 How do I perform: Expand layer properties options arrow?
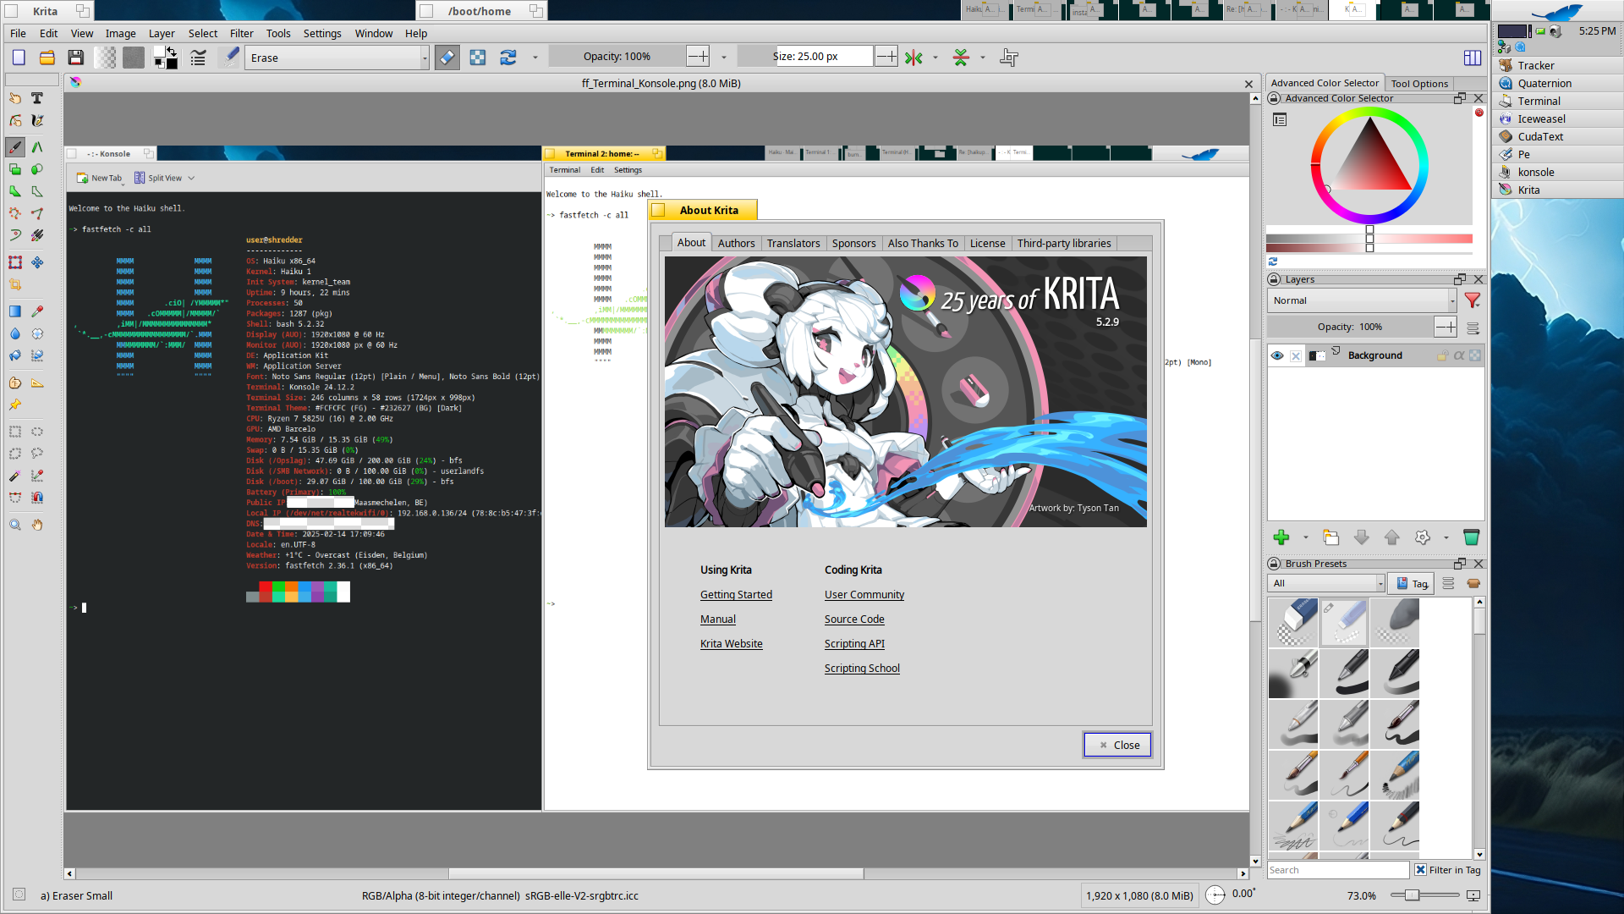point(1446,537)
